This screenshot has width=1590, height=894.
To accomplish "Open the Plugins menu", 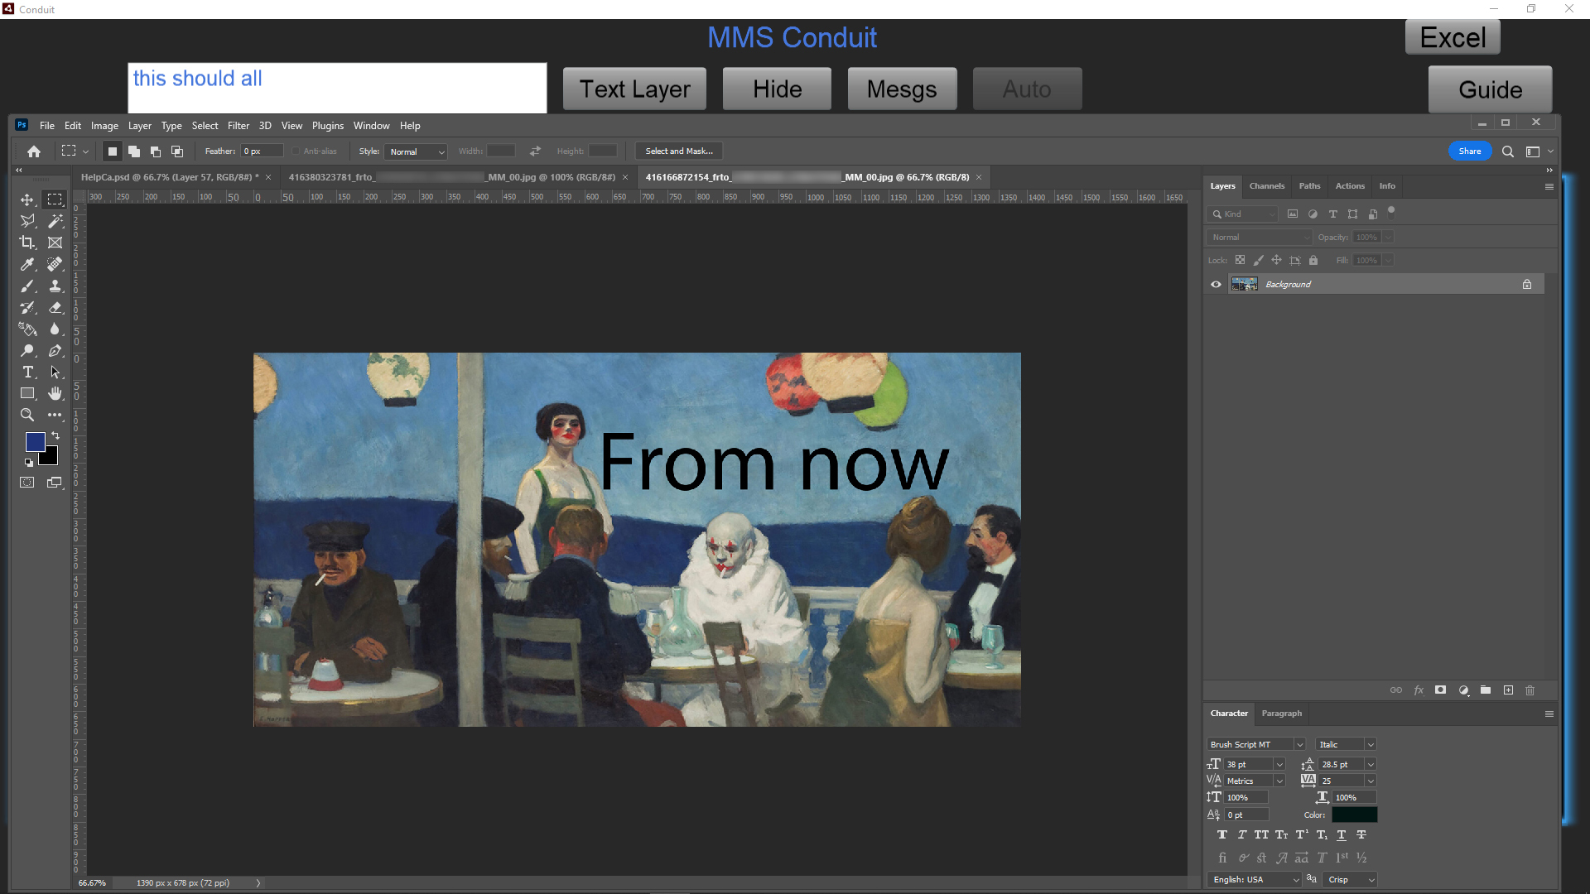I will click(x=328, y=126).
